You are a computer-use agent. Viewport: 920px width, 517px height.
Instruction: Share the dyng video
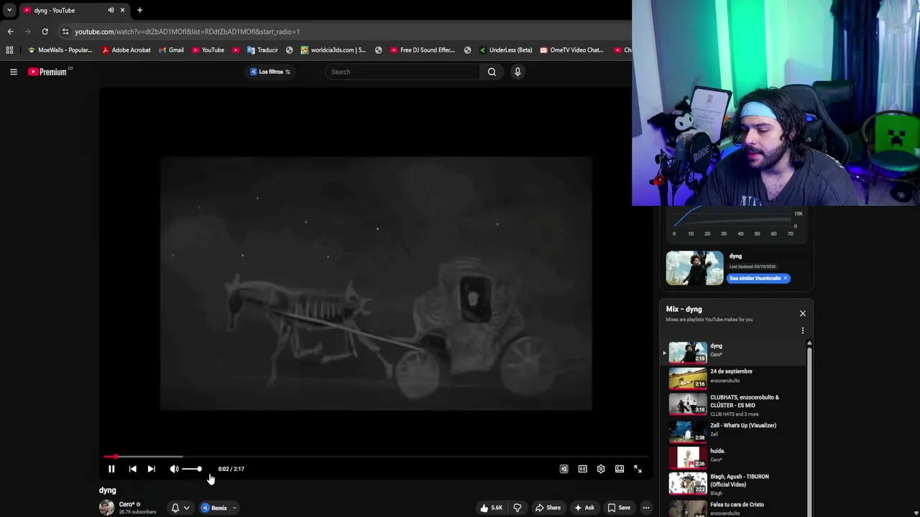click(x=548, y=508)
